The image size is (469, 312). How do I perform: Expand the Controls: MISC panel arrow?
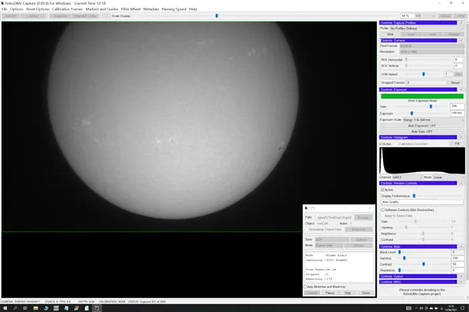click(461, 282)
